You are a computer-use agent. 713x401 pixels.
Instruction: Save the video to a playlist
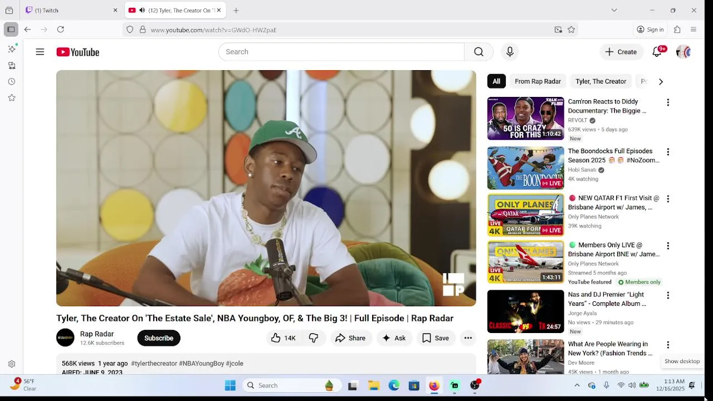[x=436, y=338]
